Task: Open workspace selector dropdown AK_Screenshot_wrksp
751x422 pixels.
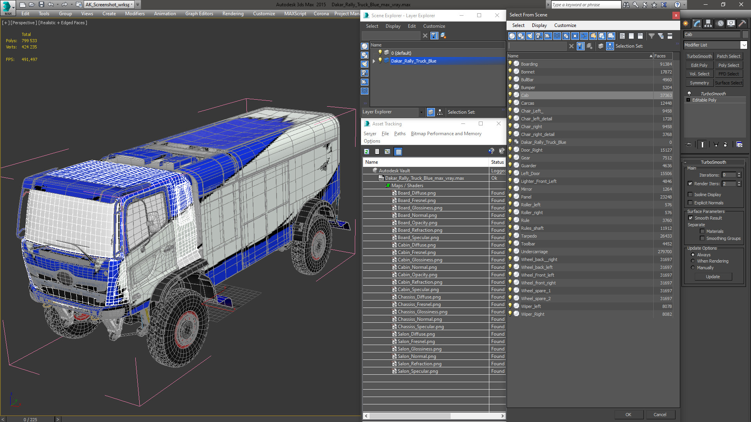Action: click(x=132, y=5)
